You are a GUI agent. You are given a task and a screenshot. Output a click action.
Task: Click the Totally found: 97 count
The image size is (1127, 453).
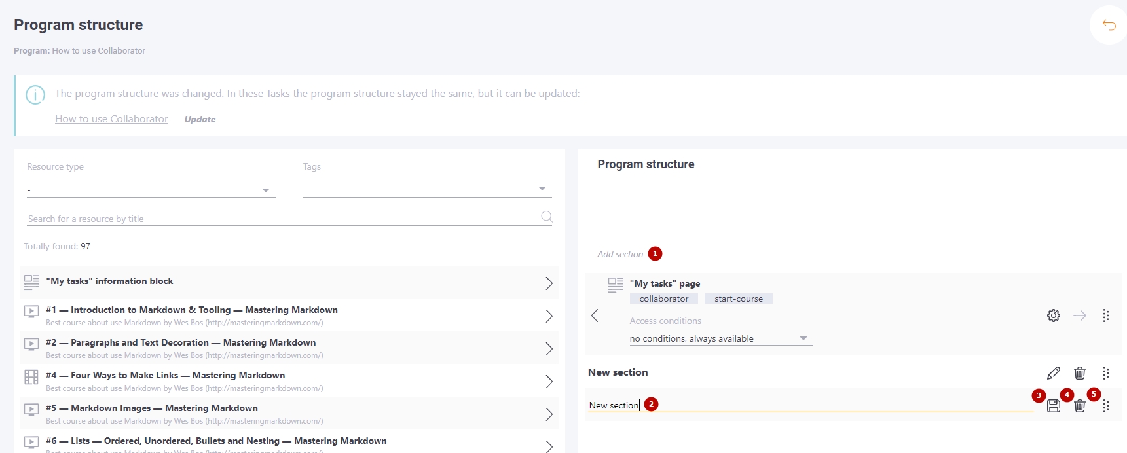(57, 246)
